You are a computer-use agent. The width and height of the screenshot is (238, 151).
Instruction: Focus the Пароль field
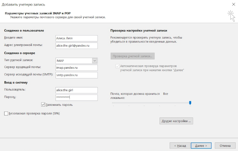tap(76, 97)
